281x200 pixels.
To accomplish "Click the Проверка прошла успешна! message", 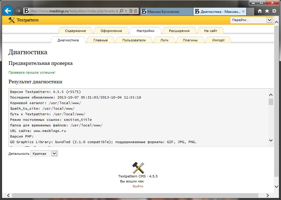I will (x=32, y=72).
